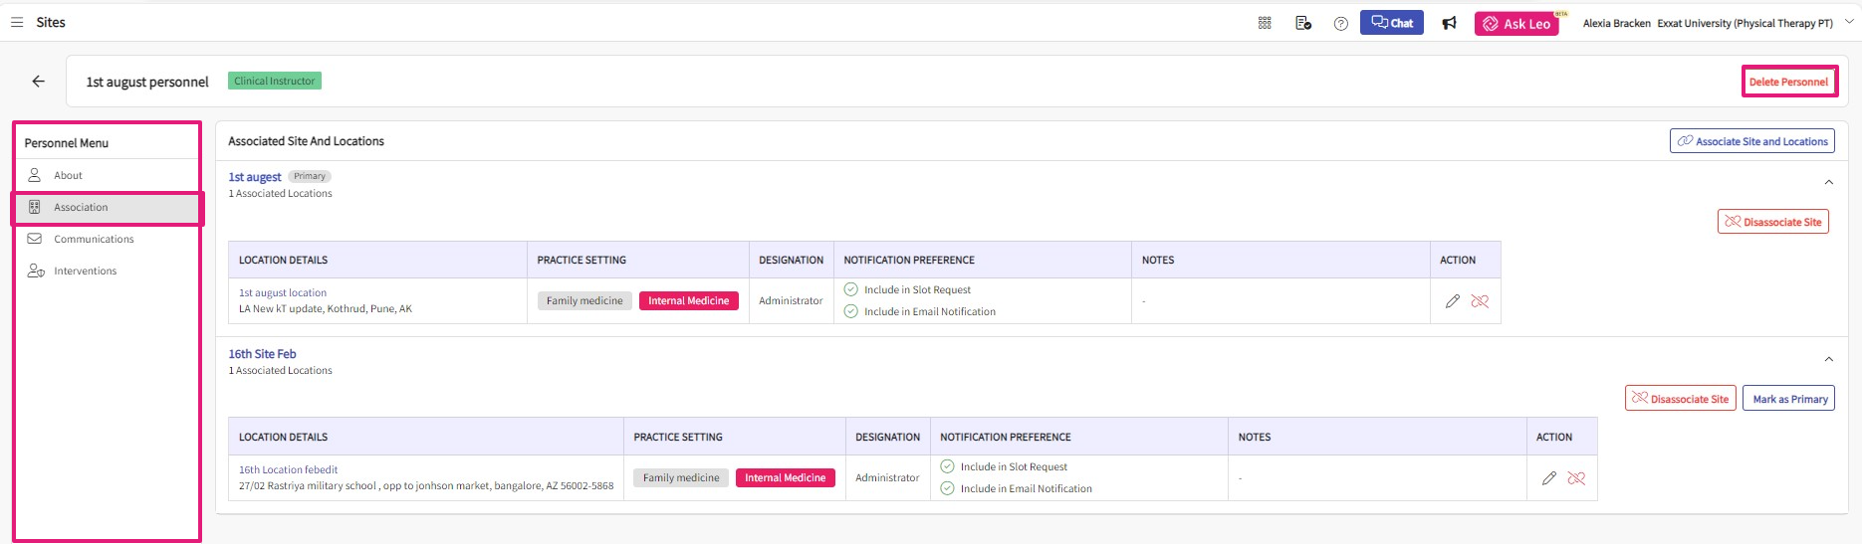1862x544 pixels.
Task: Click the back arrow icon
Action: click(38, 82)
